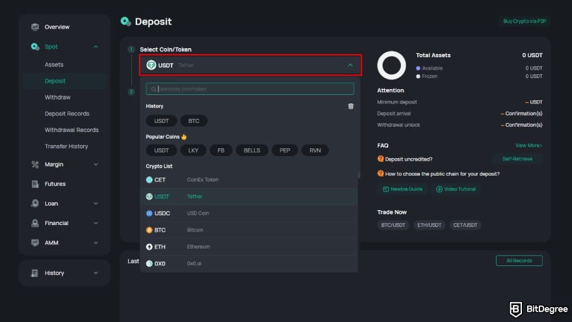This screenshot has height=322, width=572.
Task: Click the question icon beside public chain FAQ
Action: click(380, 174)
